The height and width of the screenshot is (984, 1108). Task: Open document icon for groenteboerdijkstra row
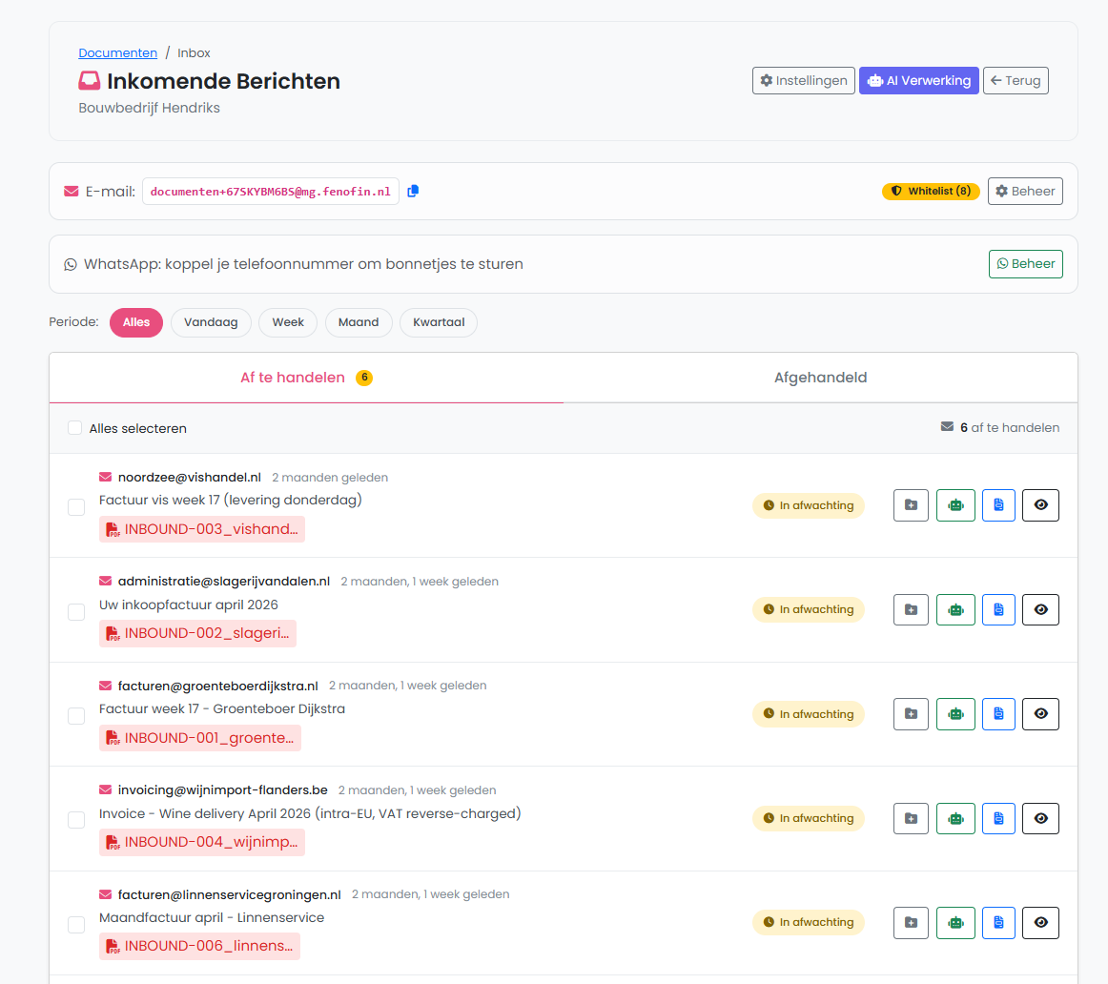(998, 713)
